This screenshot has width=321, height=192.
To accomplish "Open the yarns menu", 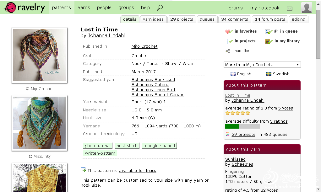I will tap(84, 8).
